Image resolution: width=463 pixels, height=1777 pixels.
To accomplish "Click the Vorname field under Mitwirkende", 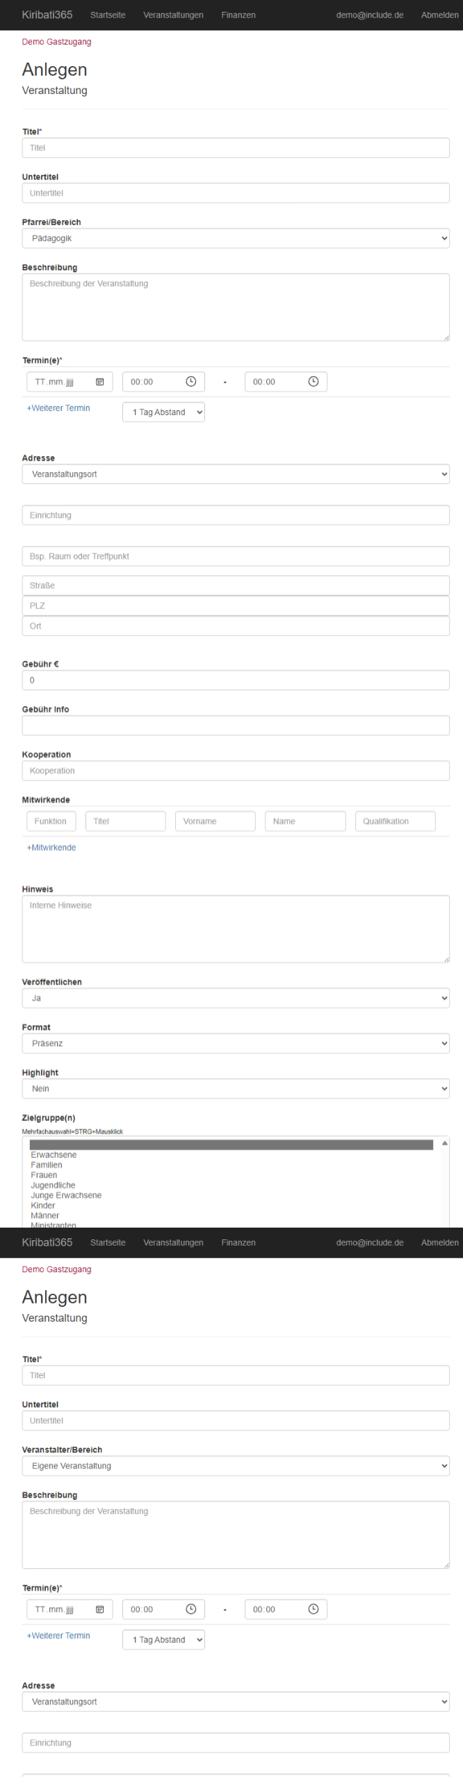I will 215,821.
